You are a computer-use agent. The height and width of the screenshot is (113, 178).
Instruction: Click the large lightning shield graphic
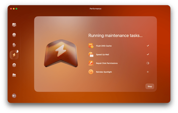coord(61,53)
